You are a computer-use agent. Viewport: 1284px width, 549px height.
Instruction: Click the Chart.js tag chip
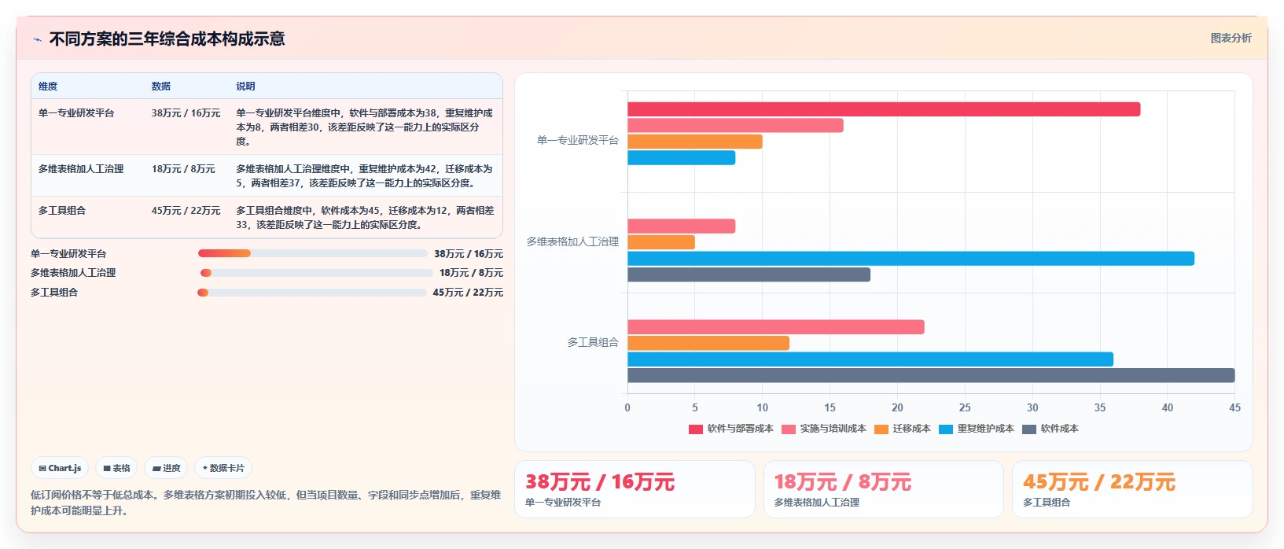pos(60,468)
